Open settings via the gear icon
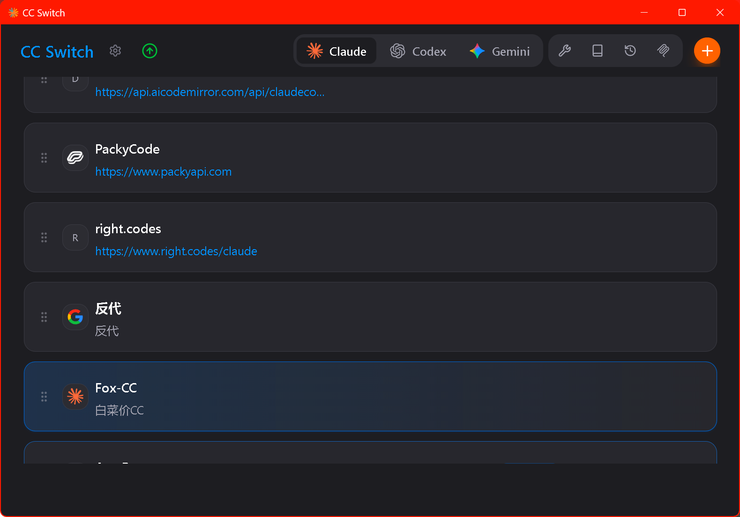Viewport: 740px width, 517px height. [x=115, y=51]
